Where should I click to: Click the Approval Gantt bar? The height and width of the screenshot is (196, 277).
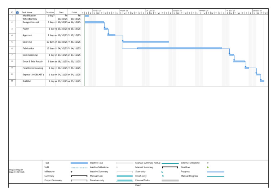(x=111, y=35)
